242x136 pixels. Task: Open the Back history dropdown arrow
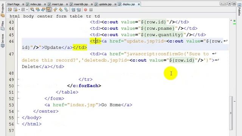pos(19,10)
